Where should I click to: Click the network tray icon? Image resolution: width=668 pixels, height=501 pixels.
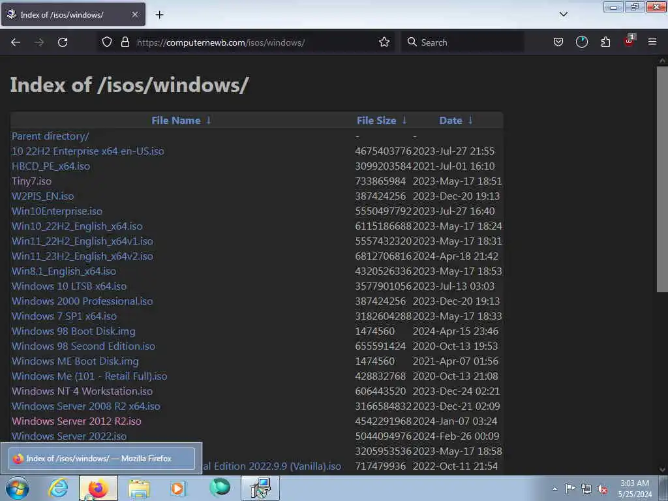[x=586, y=489]
